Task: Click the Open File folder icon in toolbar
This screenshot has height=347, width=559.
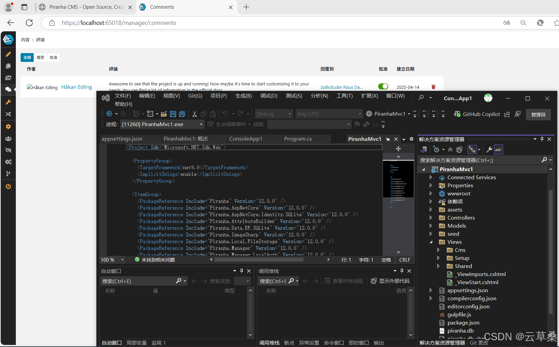Action: pyautogui.click(x=164, y=114)
